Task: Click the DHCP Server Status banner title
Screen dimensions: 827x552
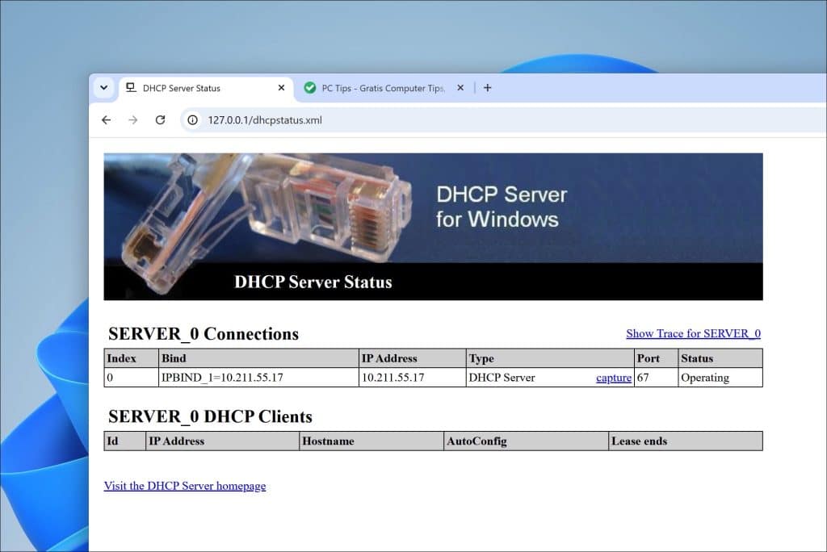Action: point(313,282)
